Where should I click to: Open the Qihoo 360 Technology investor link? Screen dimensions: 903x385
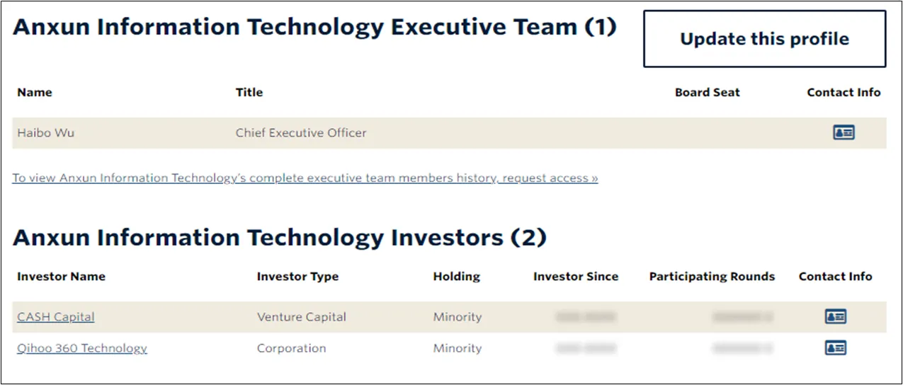(x=82, y=348)
